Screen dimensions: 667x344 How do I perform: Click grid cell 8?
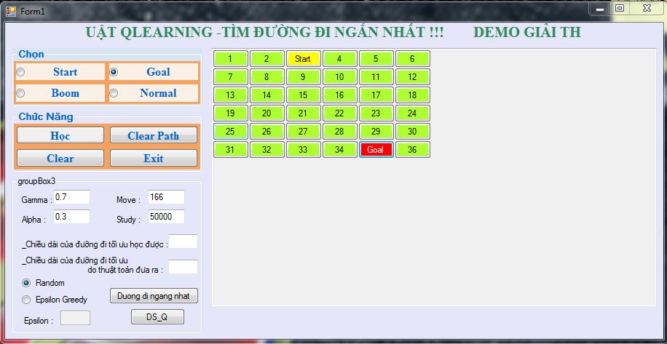(x=267, y=77)
